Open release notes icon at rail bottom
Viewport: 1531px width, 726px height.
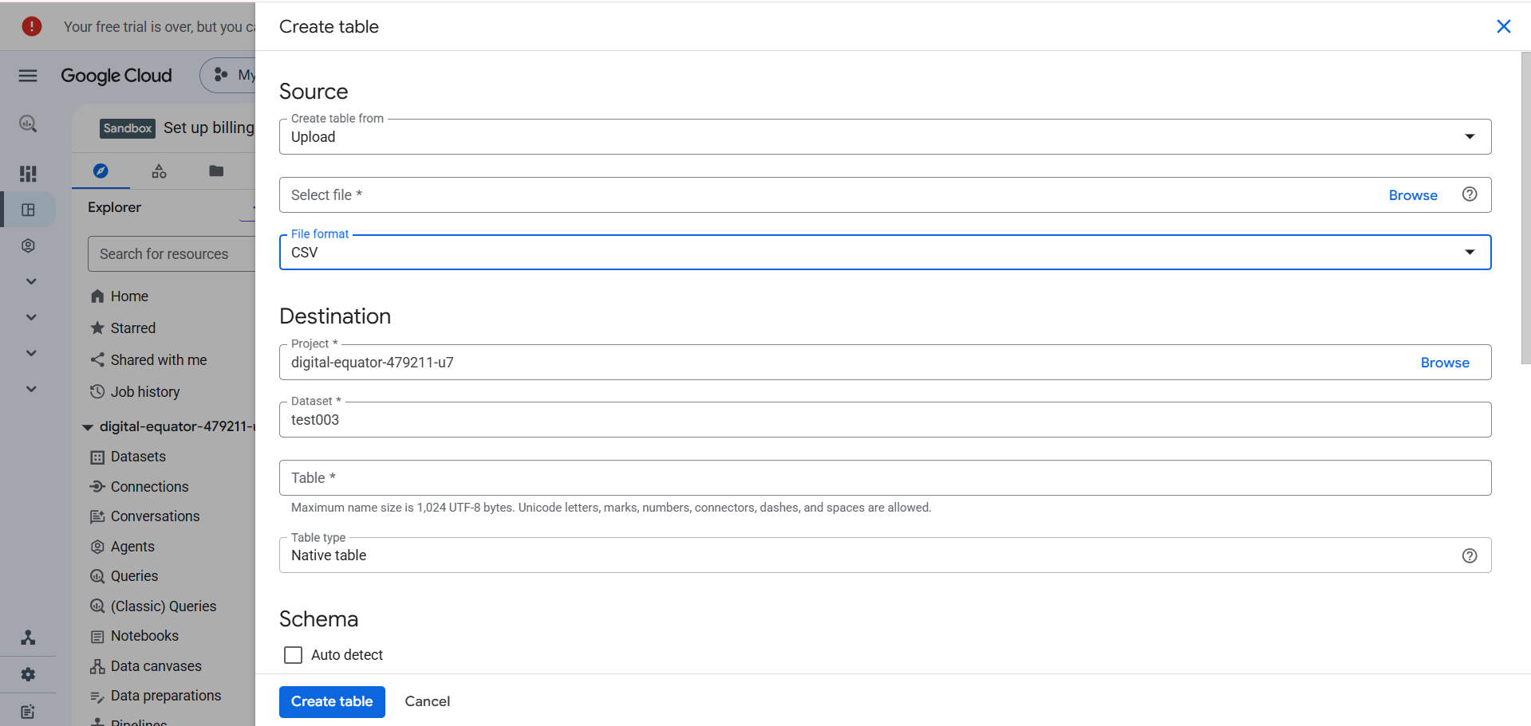pyautogui.click(x=28, y=712)
